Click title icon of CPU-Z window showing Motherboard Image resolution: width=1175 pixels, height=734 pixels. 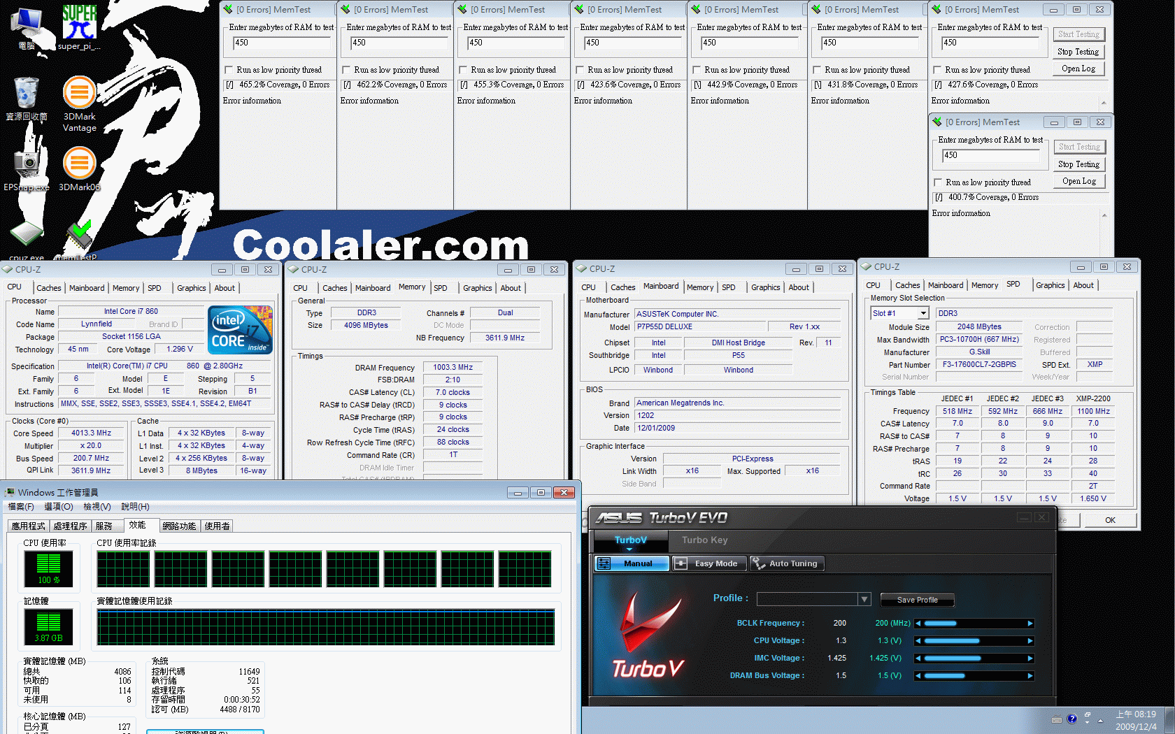(581, 268)
